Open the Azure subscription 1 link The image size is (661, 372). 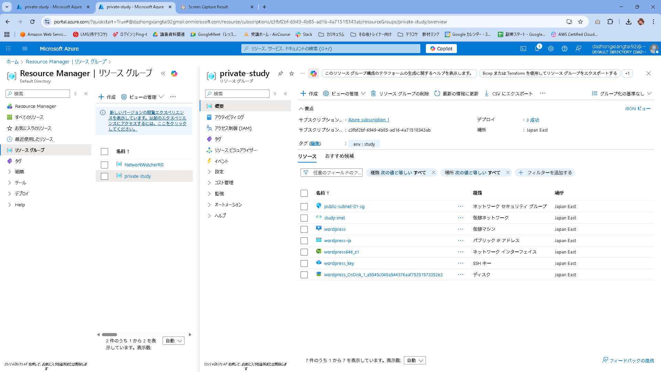(368, 120)
